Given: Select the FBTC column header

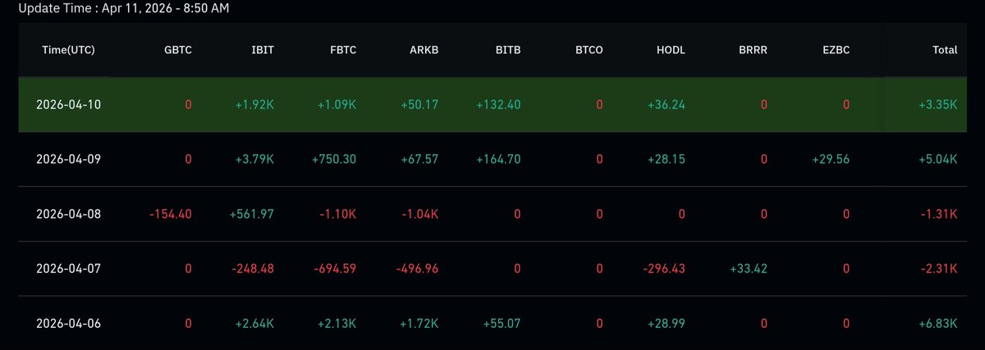Looking at the screenshot, I should coord(342,50).
